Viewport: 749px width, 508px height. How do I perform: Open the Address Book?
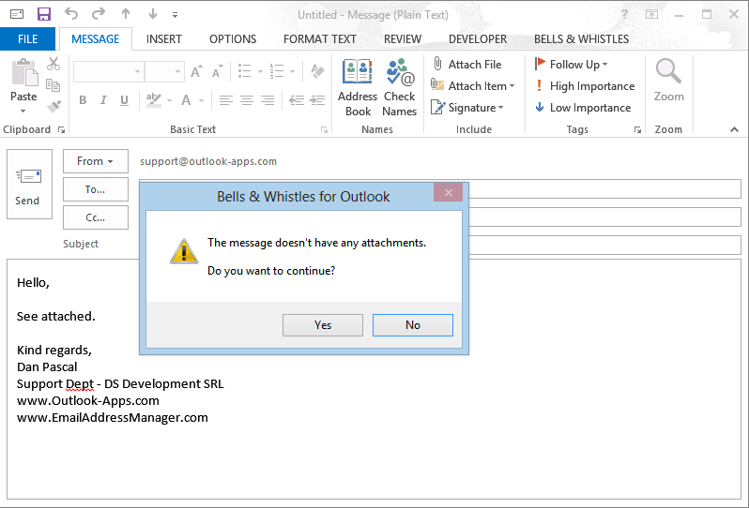coord(358,88)
